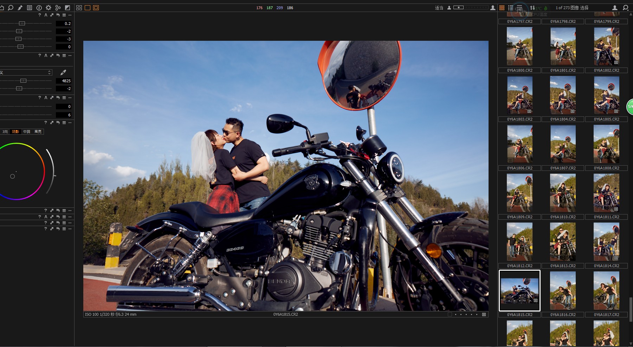Open presets menu above the 0.2 slider
Image resolution: width=633 pixels, height=347 pixels.
pos(64,15)
